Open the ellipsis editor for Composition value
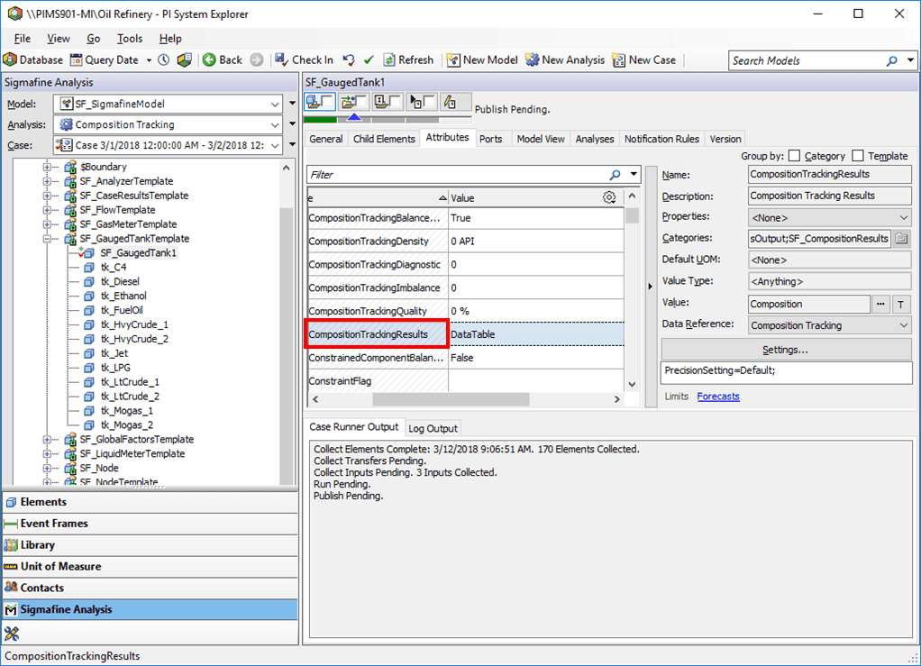This screenshot has height=666, width=921. pyautogui.click(x=880, y=304)
